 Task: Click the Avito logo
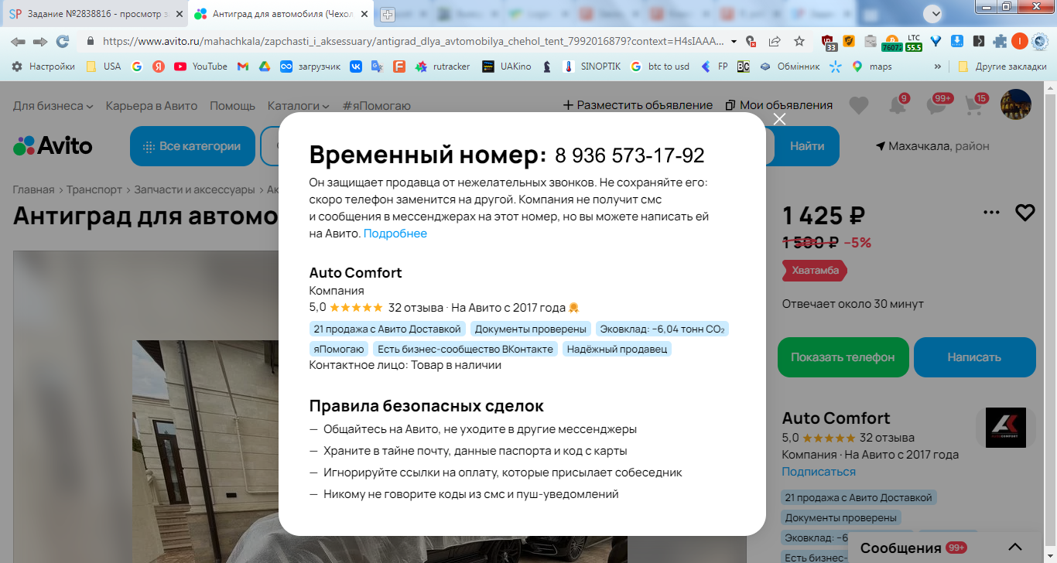[x=53, y=145]
